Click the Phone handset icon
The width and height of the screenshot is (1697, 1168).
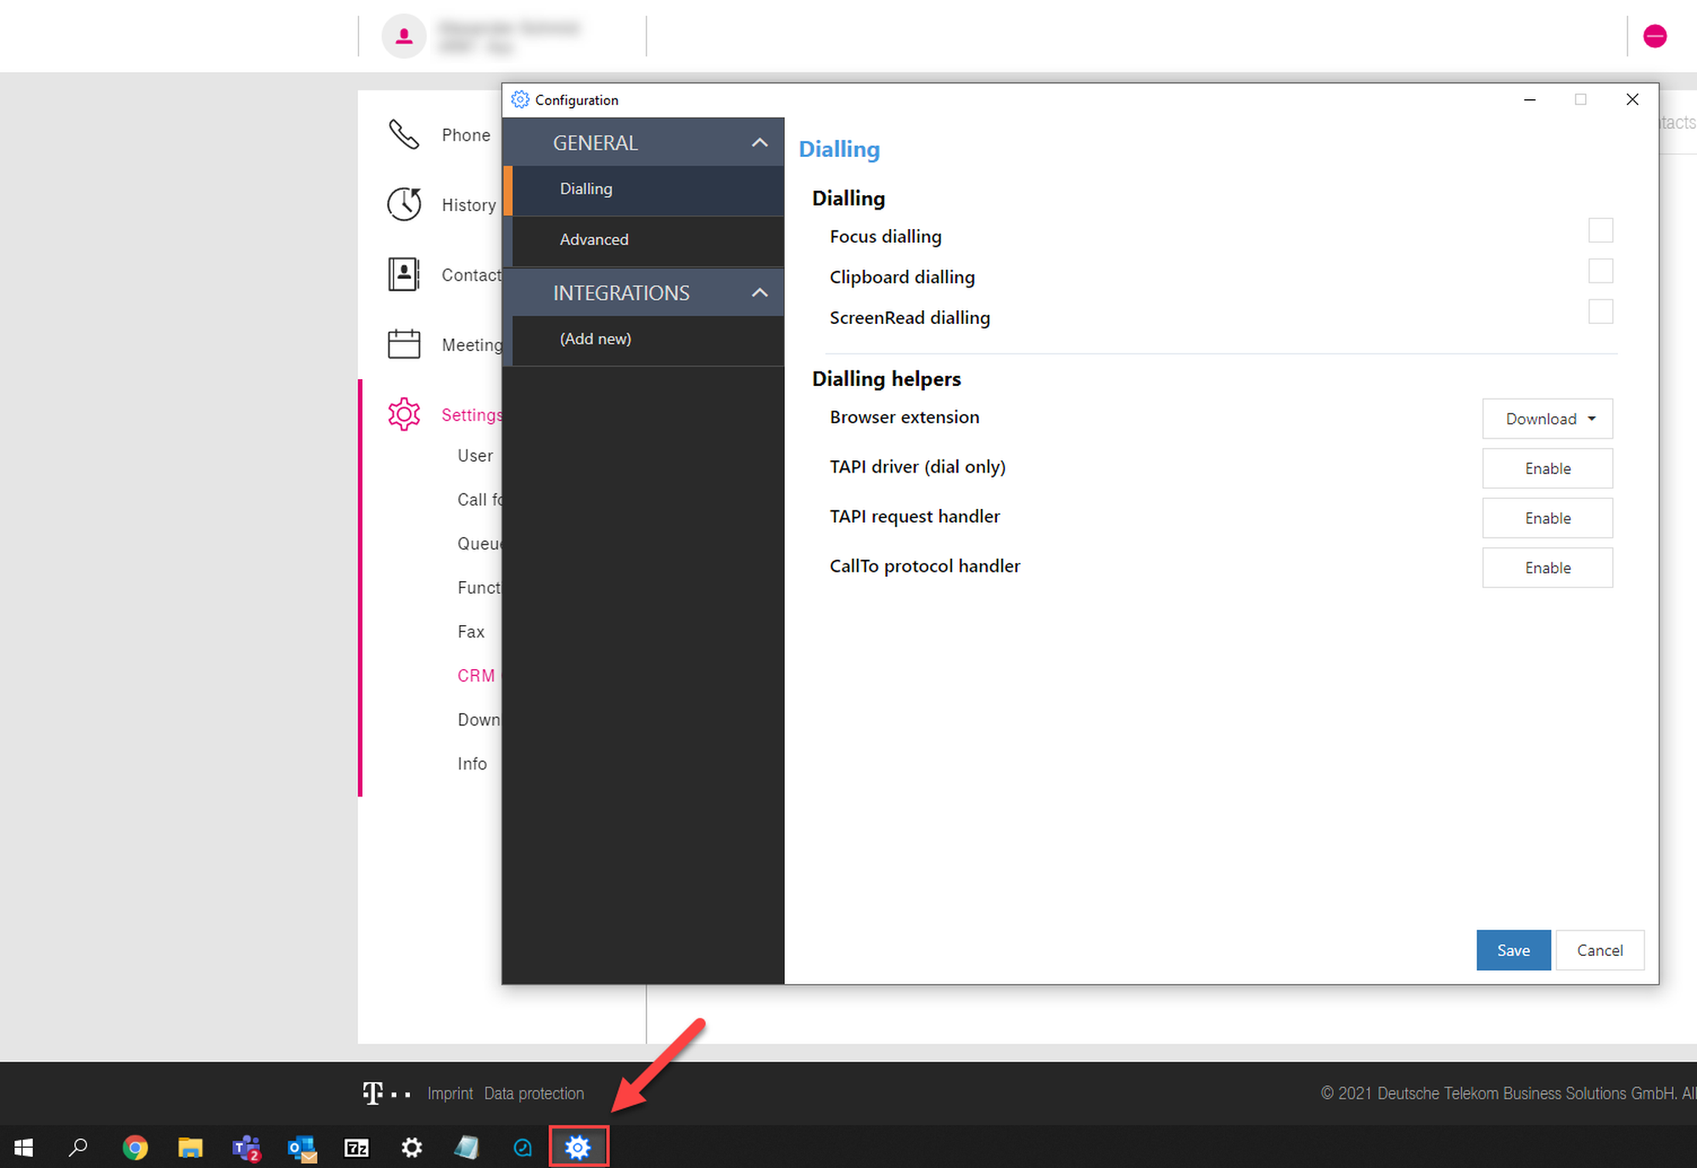[404, 134]
